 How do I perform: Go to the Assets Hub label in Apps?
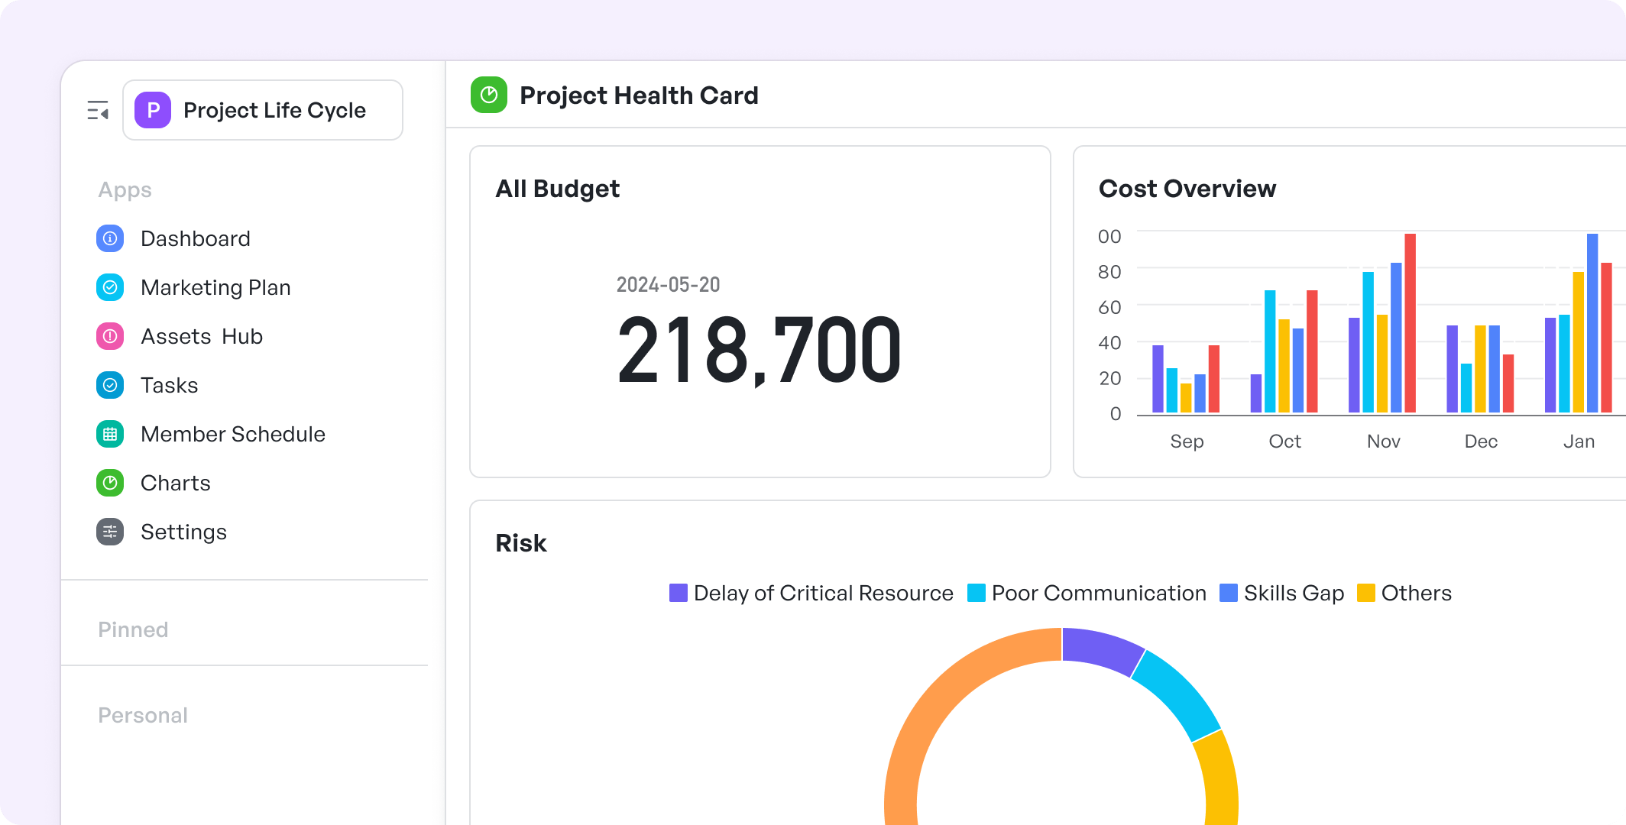point(202,336)
